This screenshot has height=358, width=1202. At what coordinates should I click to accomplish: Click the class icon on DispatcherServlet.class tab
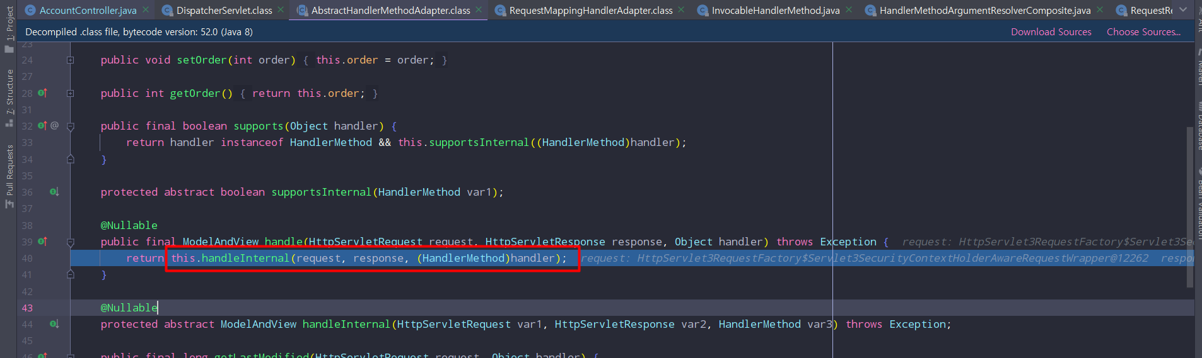167,10
